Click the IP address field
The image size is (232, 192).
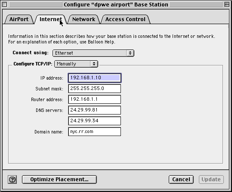95,78
